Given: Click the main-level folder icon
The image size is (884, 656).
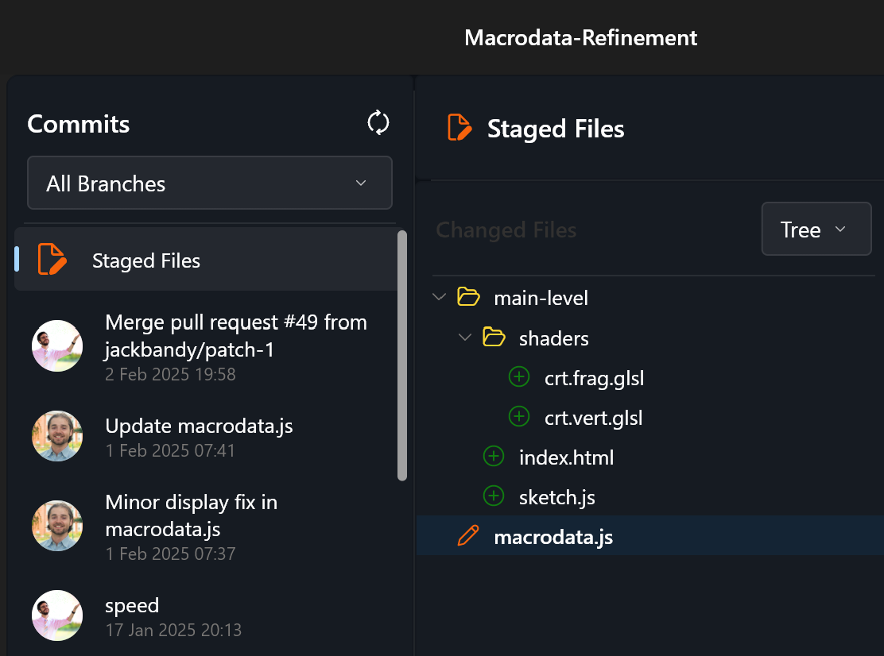Looking at the screenshot, I should click(x=467, y=296).
